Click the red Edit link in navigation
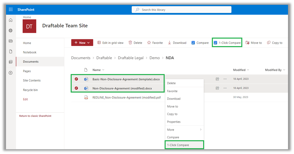 point(25,99)
